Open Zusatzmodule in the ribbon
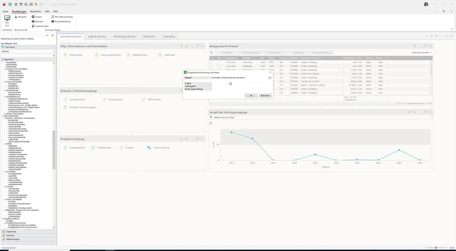This screenshot has height=251, width=456. [x=40, y=26]
